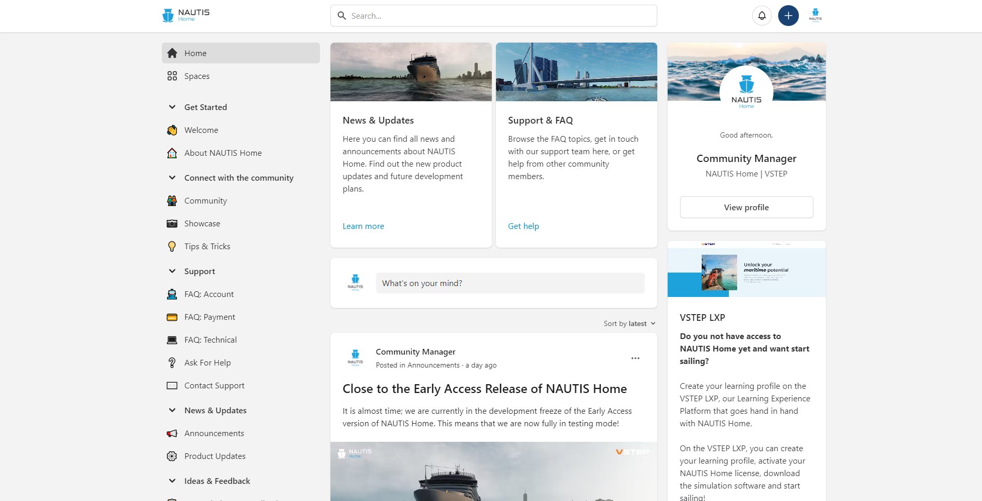This screenshot has width=982, height=501.
Task: Open FAQ: Payment in the sidebar
Action: click(x=241, y=317)
